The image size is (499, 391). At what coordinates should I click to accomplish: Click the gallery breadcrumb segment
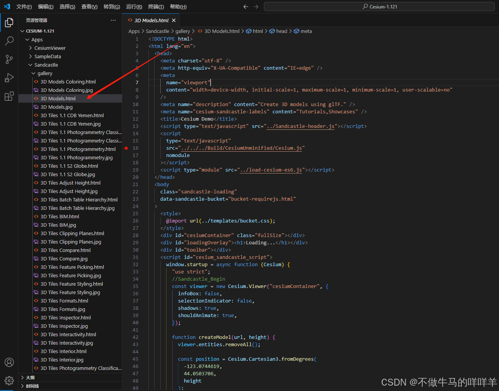(x=183, y=31)
